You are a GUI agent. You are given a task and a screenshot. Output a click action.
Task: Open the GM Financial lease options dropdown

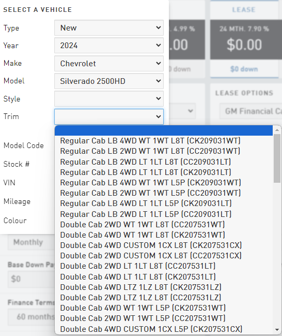point(250,111)
